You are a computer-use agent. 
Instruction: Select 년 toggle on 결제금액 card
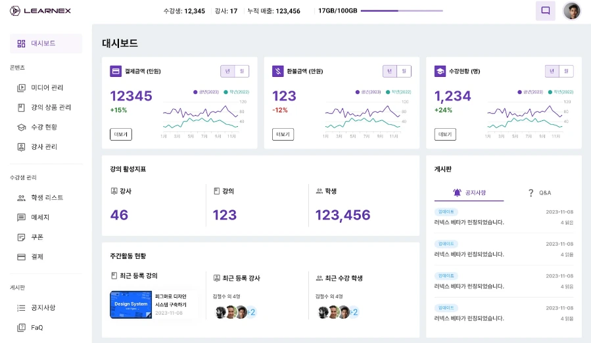[x=227, y=71]
